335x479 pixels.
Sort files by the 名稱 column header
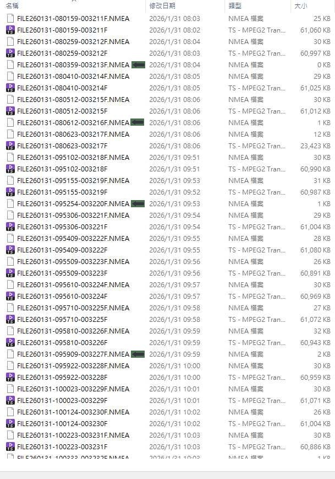[12, 6]
